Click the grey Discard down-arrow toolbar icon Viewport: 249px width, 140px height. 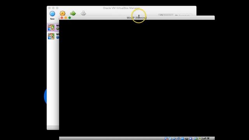coord(83,13)
